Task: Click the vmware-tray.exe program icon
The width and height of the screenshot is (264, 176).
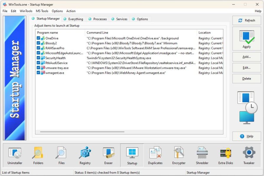Action: click(x=43, y=68)
